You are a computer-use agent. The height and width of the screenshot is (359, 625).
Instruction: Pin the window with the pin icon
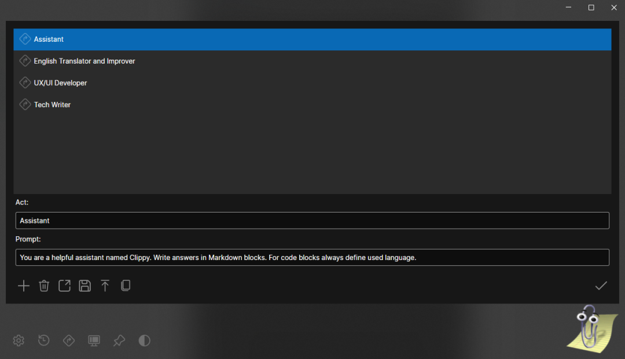tap(119, 340)
